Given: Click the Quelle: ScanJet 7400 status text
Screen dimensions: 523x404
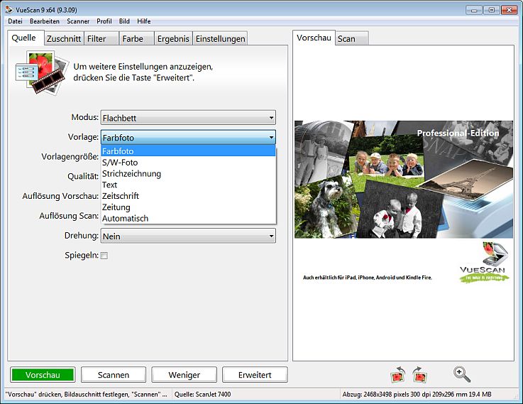Looking at the screenshot, I should (202, 394).
